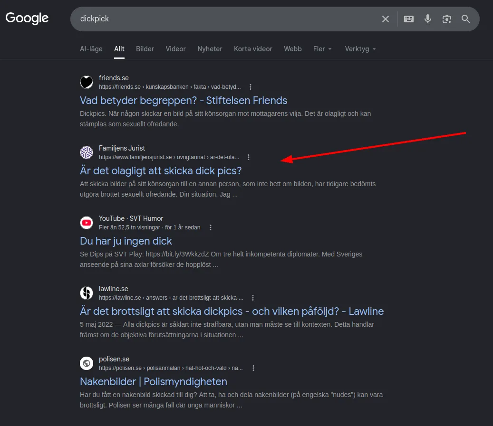The image size is (493, 426).
Task: Click the 'YouTube · SVT Humor' source name
Action: coord(131,218)
